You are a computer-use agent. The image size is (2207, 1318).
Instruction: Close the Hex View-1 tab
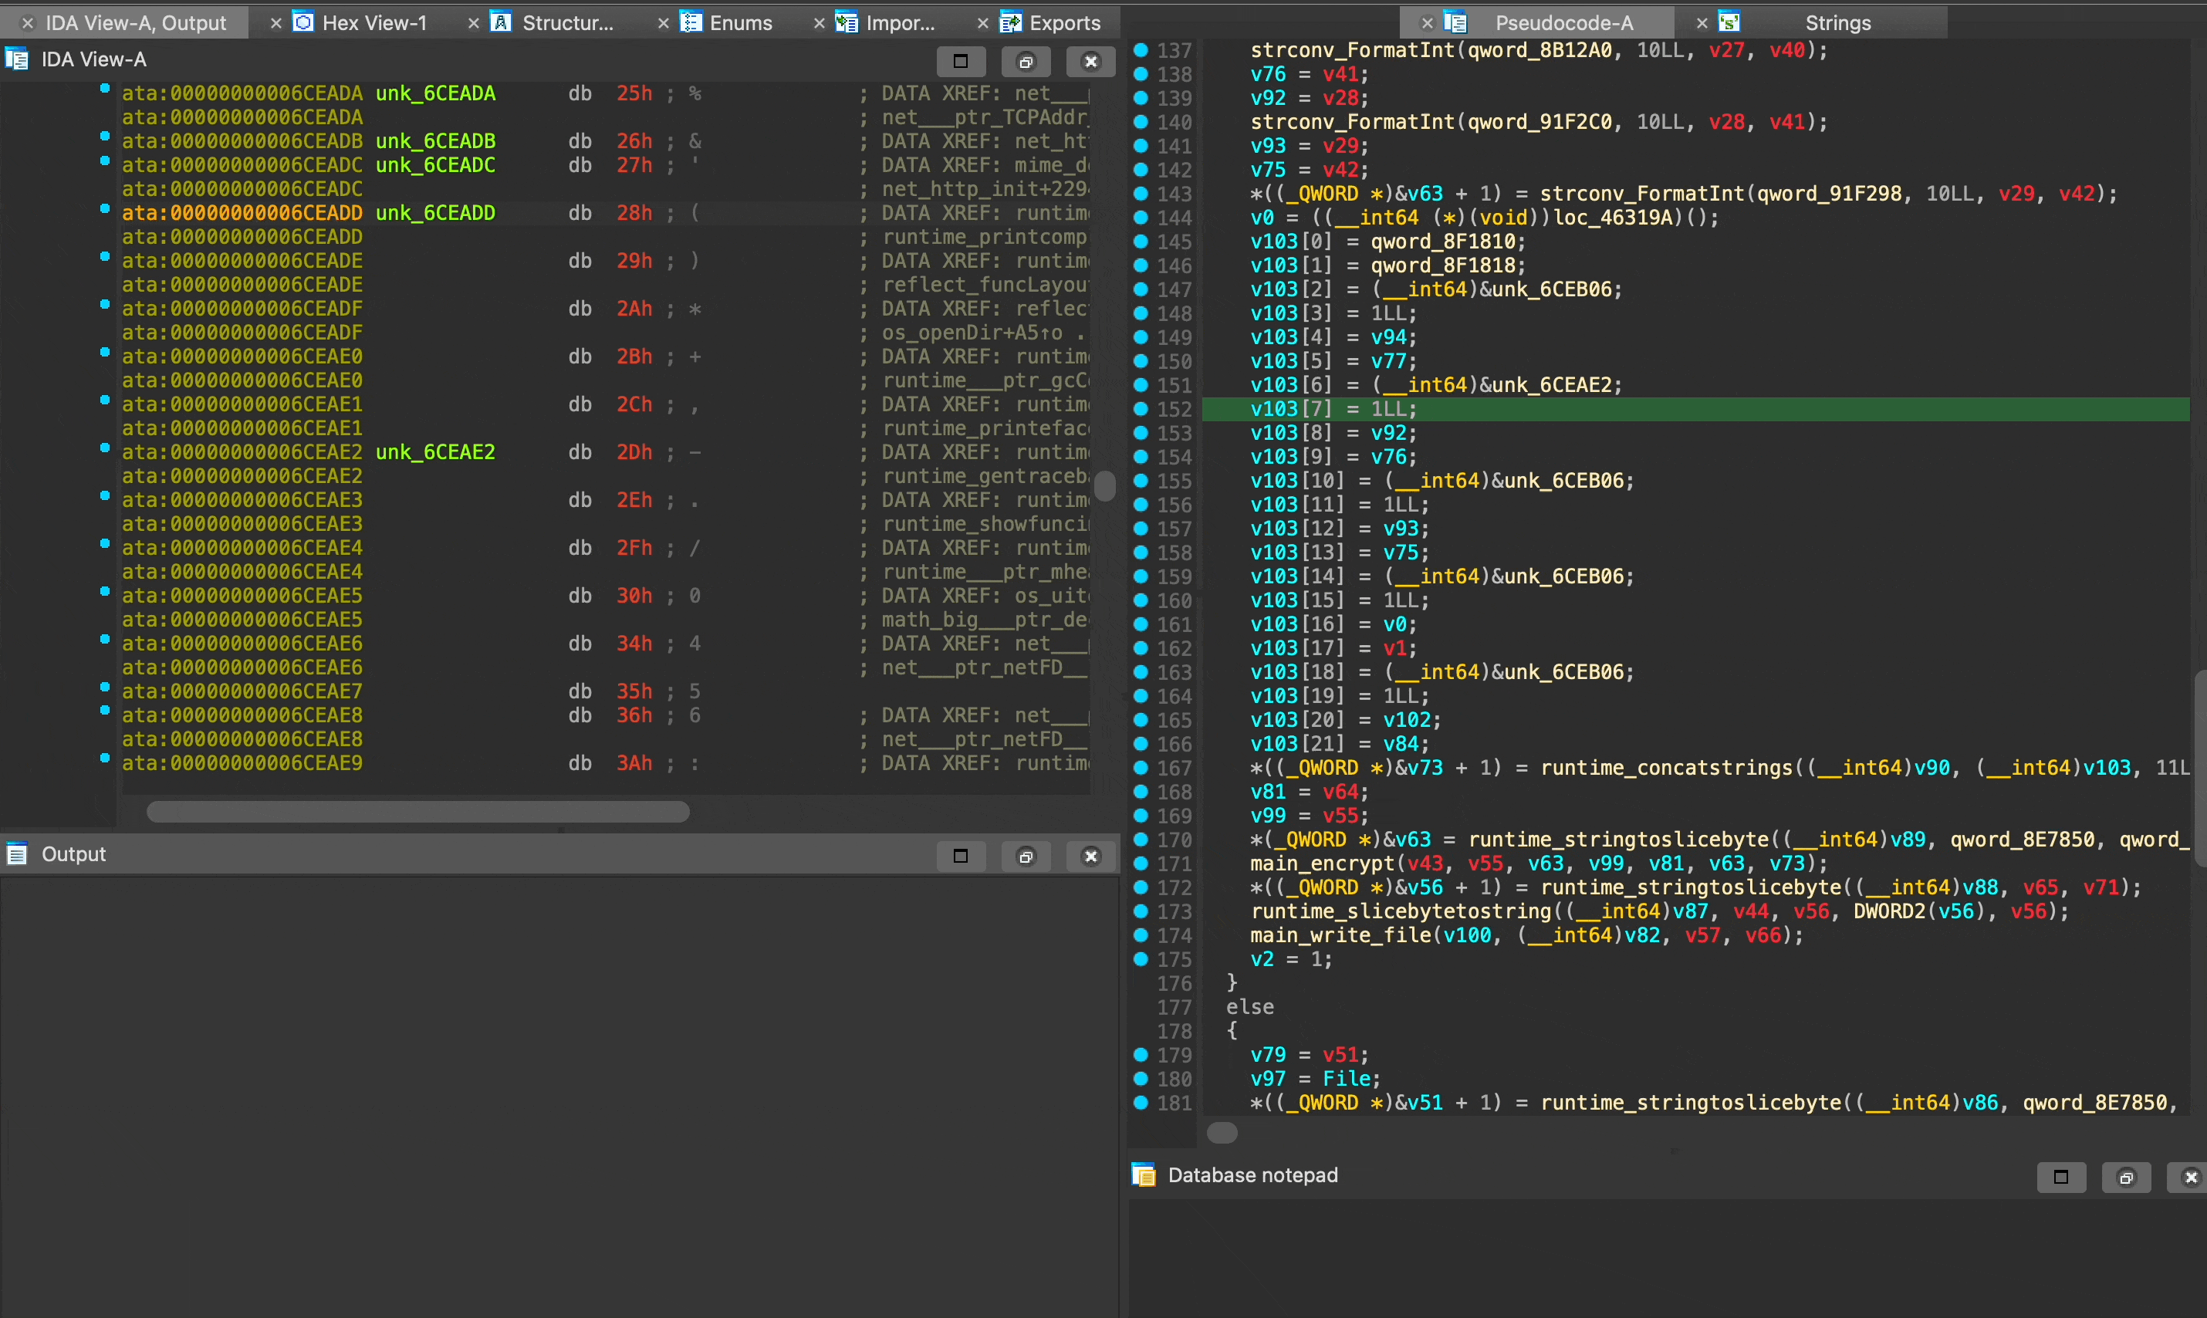276,22
